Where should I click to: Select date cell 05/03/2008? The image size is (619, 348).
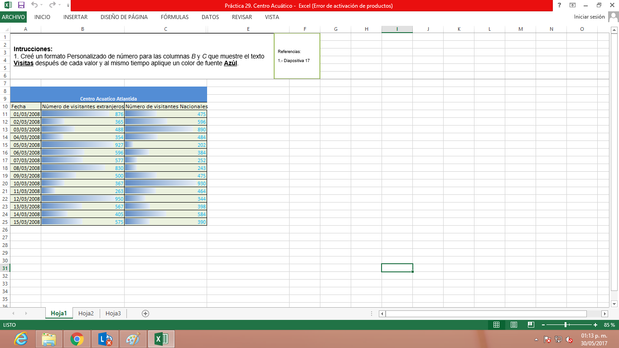(x=25, y=145)
